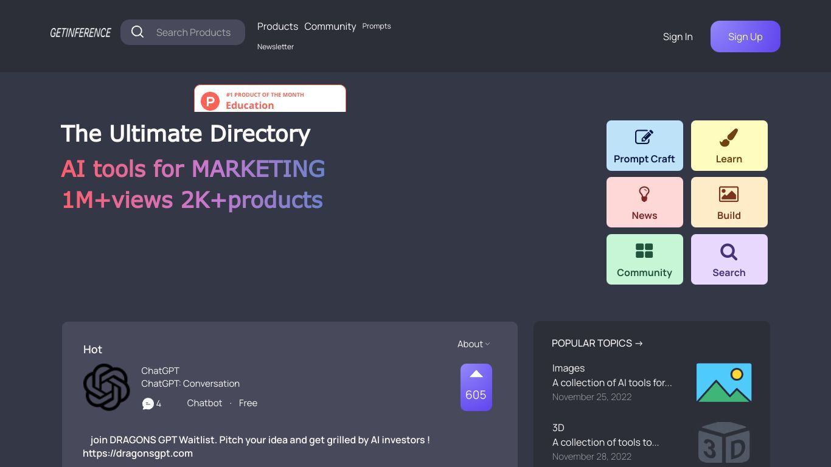Click the News lightbulb icon
The image size is (831, 467).
644,194
